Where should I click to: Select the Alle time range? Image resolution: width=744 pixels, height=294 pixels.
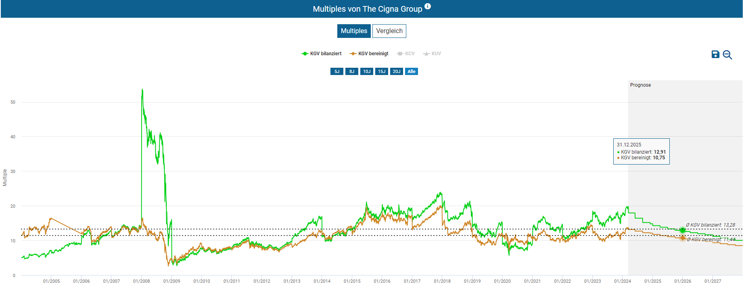coord(412,71)
